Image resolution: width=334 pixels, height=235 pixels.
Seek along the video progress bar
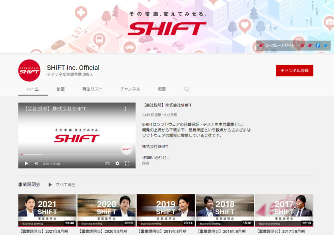coord(77,155)
